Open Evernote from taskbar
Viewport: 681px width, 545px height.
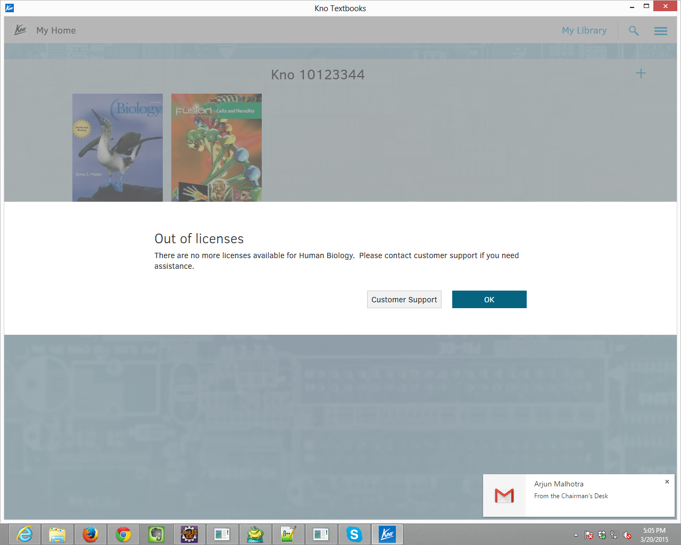point(156,534)
